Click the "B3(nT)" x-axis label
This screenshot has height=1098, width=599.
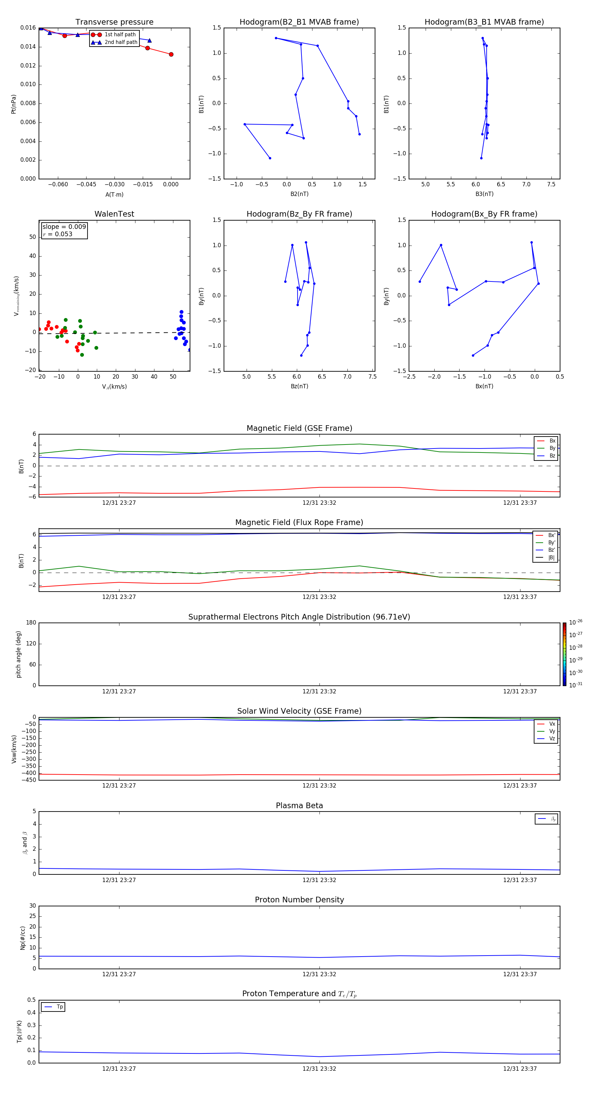484,194
